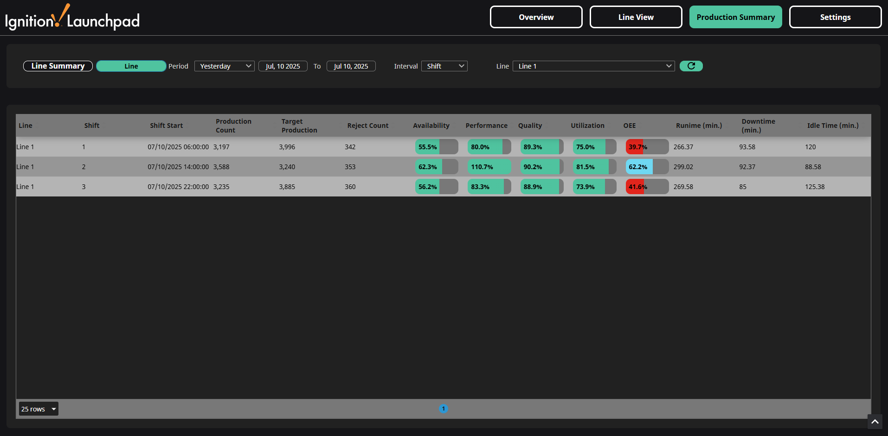Click the To end date field
The height and width of the screenshot is (436, 888).
(351, 66)
